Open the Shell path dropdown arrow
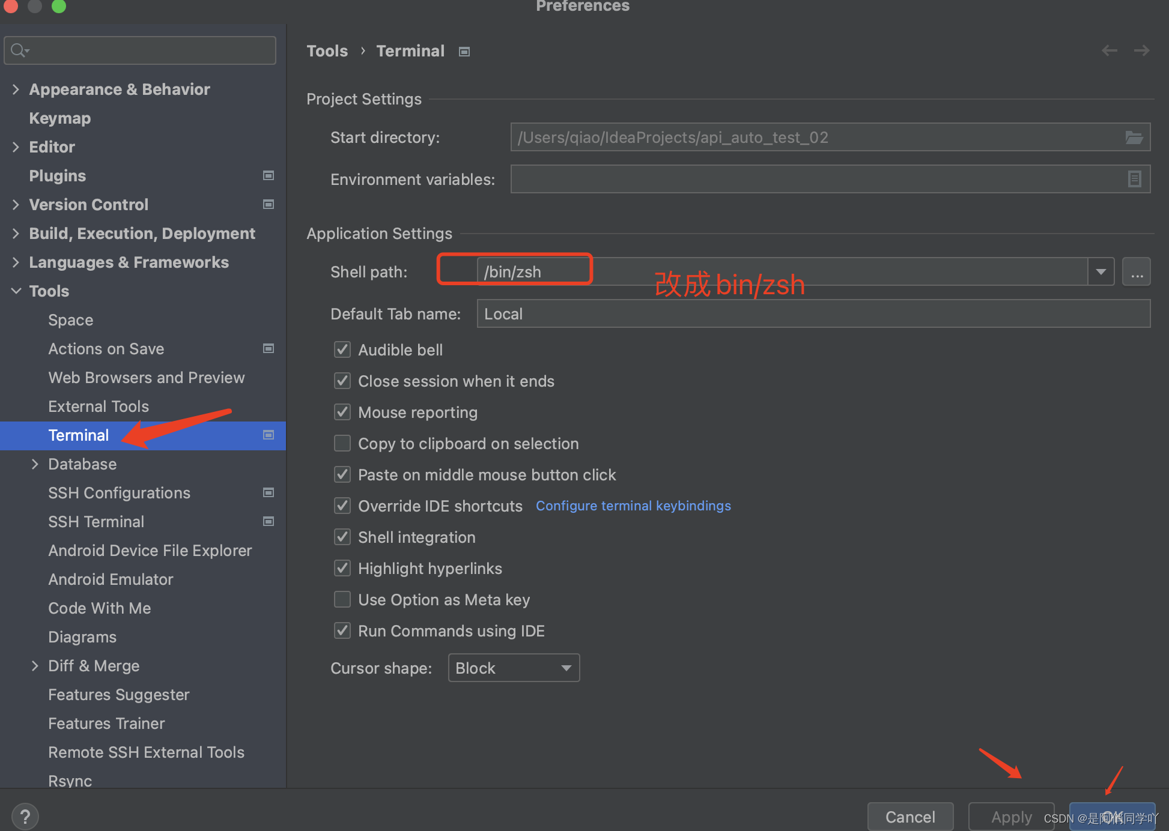This screenshot has height=831, width=1169. (1101, 272)
